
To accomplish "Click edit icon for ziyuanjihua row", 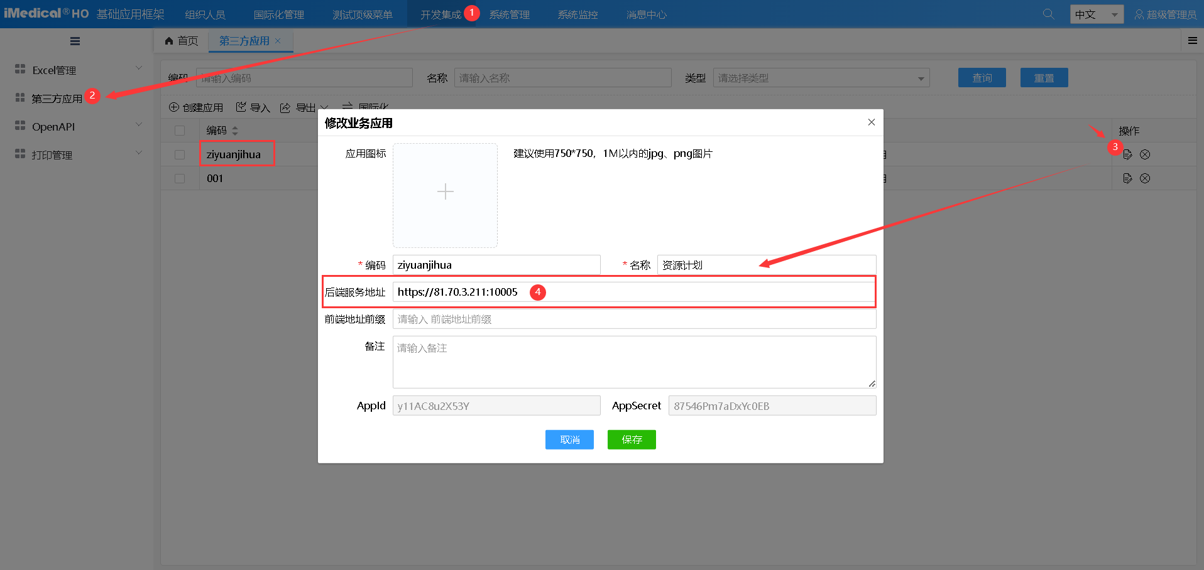I will pyautogui.click(x=1127, y=154).
